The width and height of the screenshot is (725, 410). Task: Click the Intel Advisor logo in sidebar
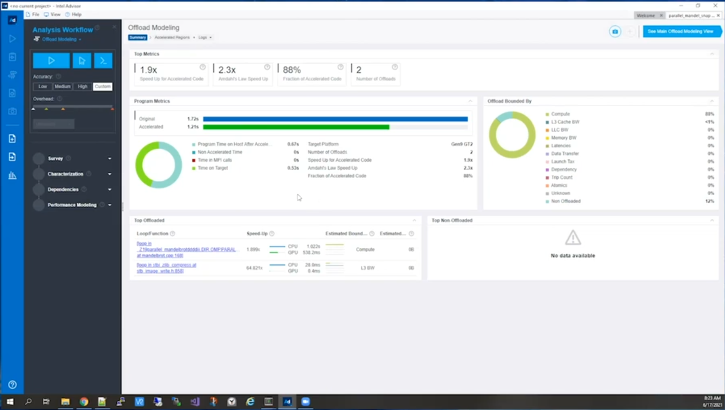pyautogui.click(x=13, y=20)
